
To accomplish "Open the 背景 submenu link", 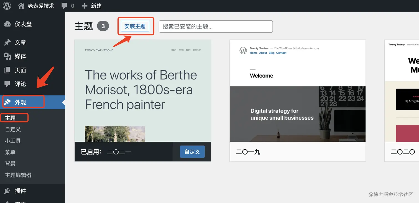I will coord(10,163).
